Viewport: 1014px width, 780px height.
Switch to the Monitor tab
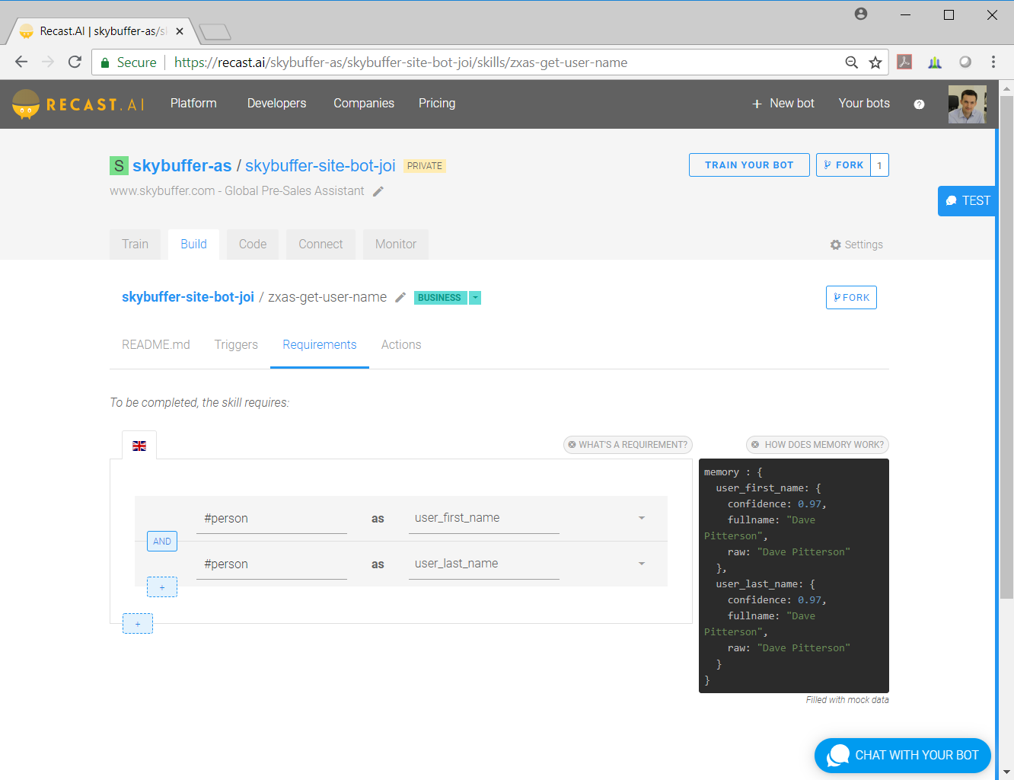pyautogui.click(x=396, y=245)
